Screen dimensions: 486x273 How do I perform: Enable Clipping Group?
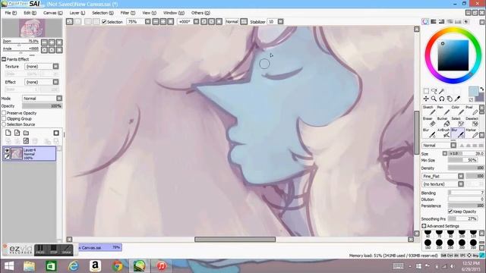point(4,119)
